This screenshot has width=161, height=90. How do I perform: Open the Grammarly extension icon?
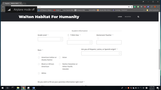pos(135,7)
